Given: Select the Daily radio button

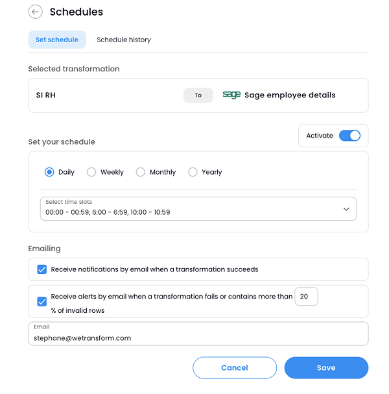Looking at the screenshot, I should [x=49, y=172].
